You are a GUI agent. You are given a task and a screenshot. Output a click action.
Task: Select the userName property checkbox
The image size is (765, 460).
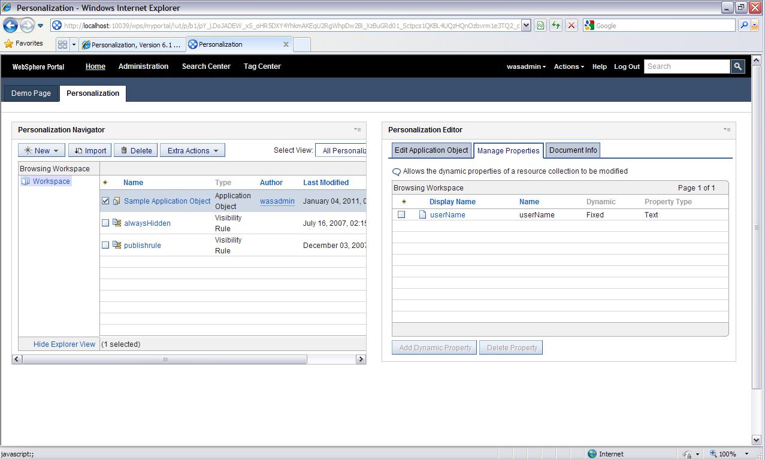[x=402, y=214]
